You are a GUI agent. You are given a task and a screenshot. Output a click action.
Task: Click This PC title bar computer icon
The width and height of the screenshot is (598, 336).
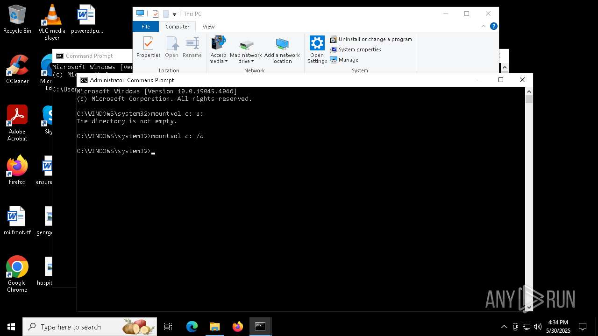pyautogui.click(x=140, y=14)
